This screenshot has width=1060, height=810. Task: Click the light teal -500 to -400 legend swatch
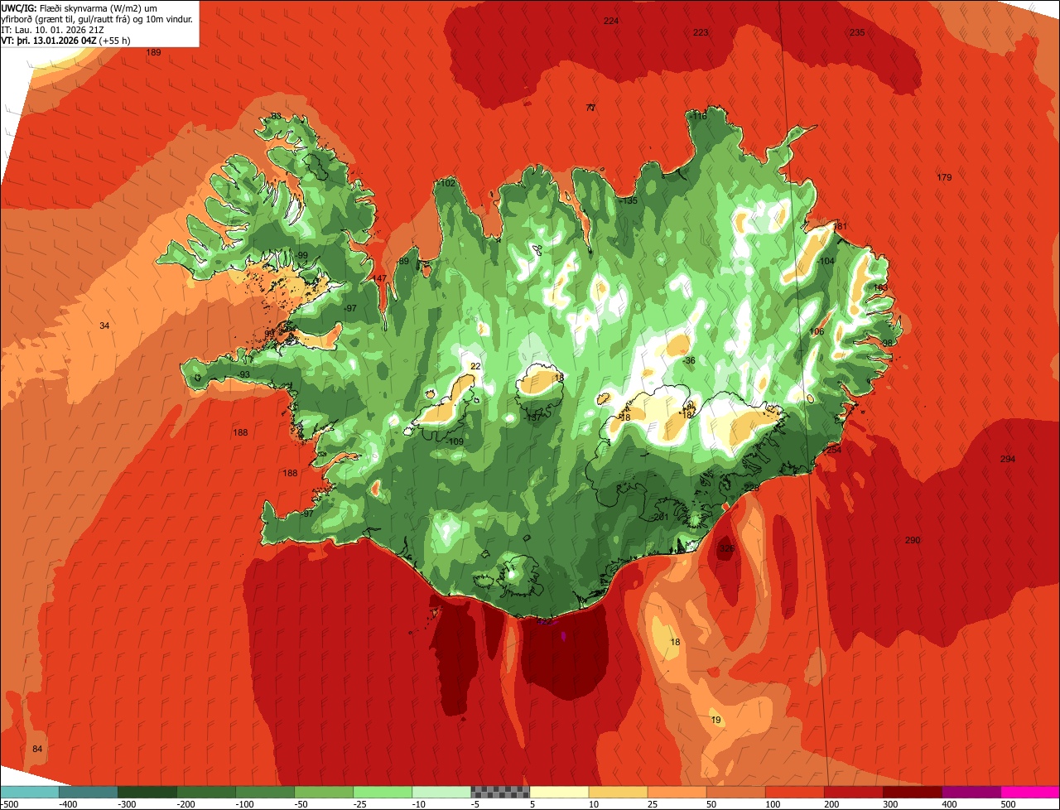30,792
